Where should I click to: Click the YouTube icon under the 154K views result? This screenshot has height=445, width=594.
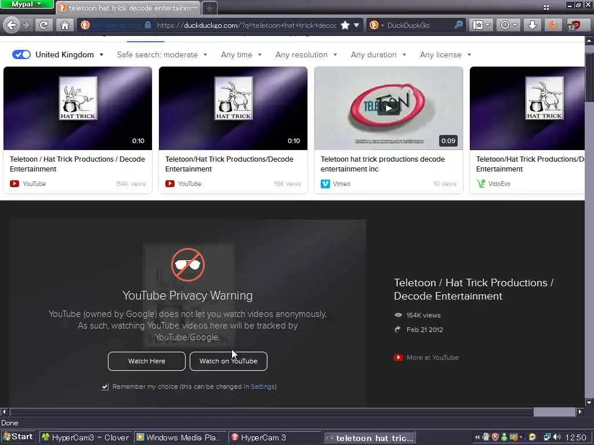15,184
